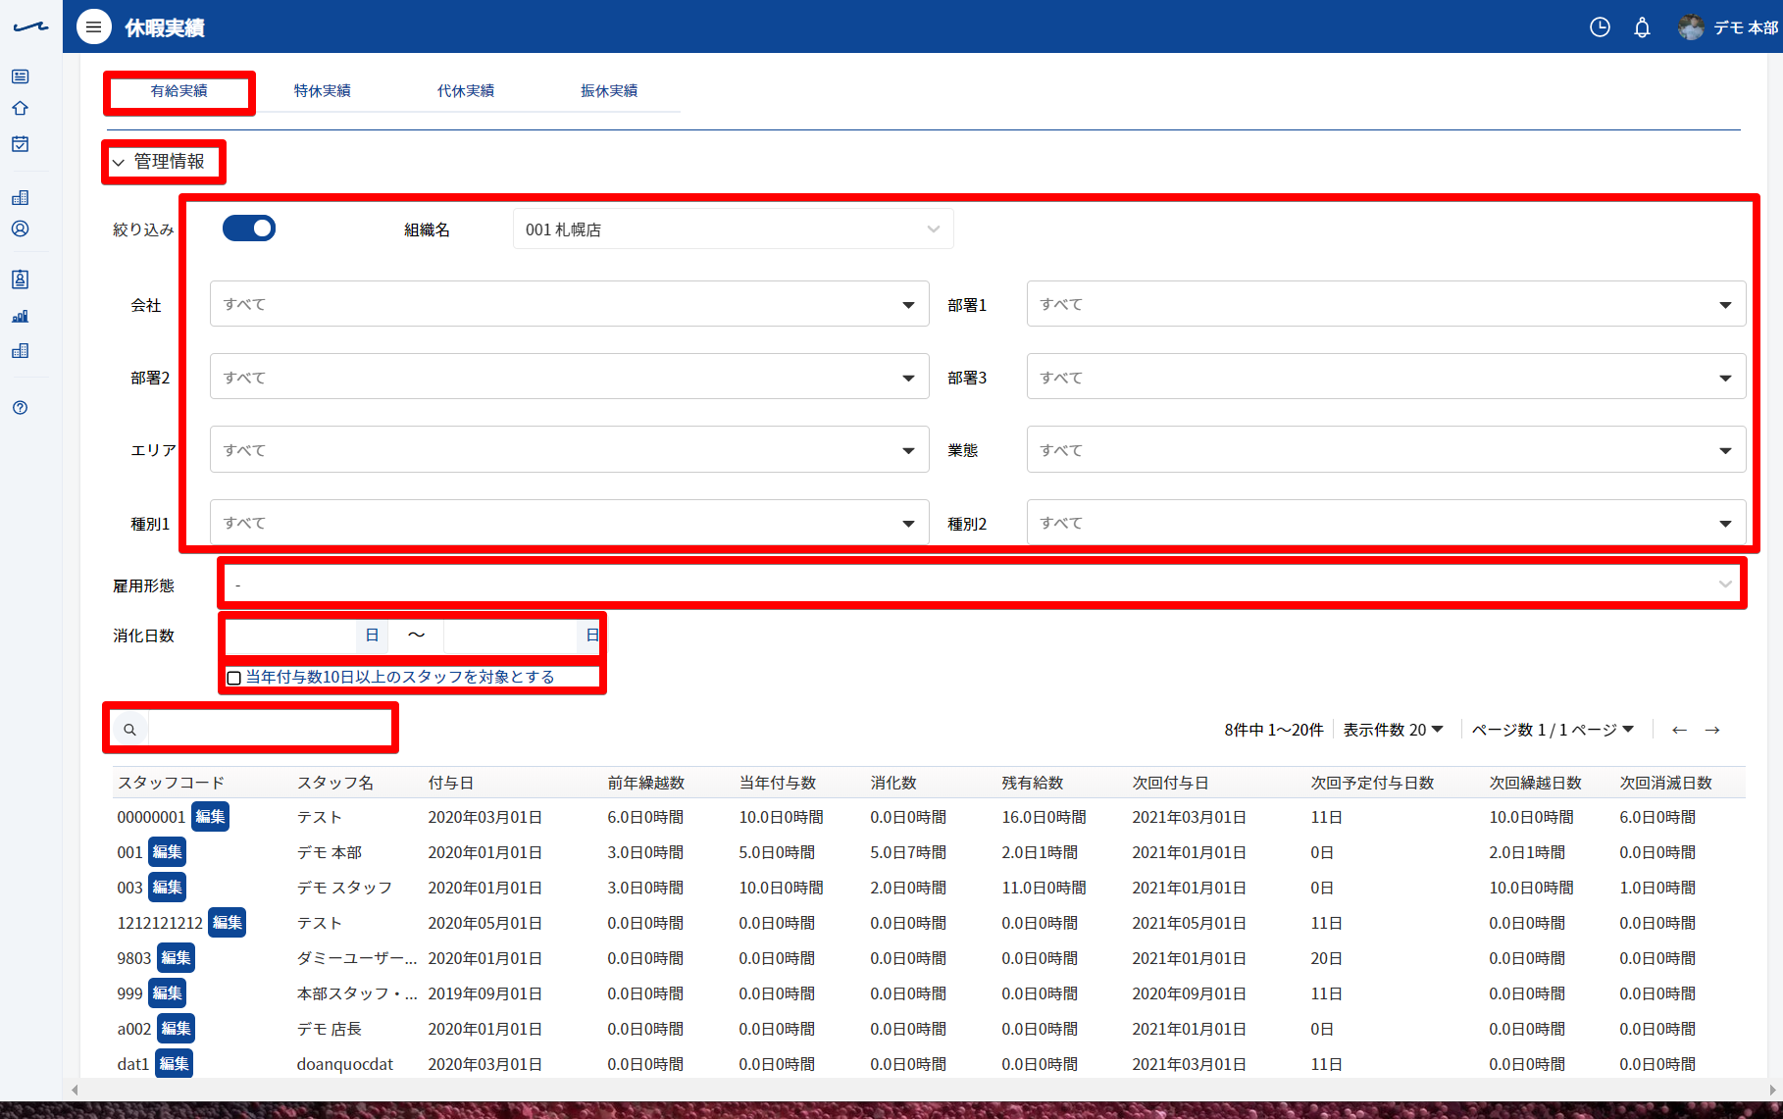Change 表示件数 20 display count
1783x1119 pixels.
pos(1393,730)
